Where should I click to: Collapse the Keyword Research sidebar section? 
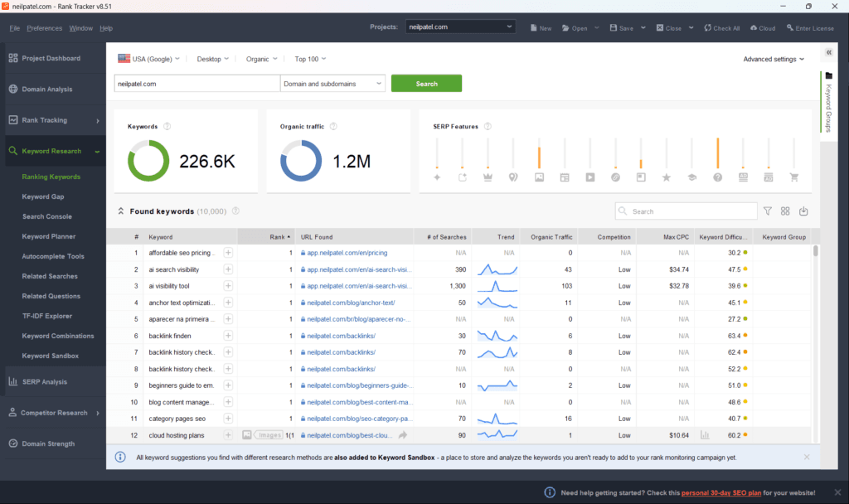tap(98, 152)
